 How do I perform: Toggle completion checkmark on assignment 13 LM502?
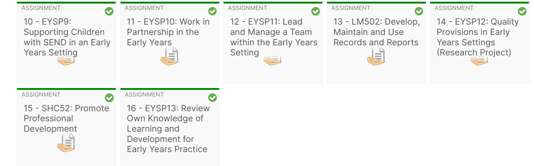point(419,12)
